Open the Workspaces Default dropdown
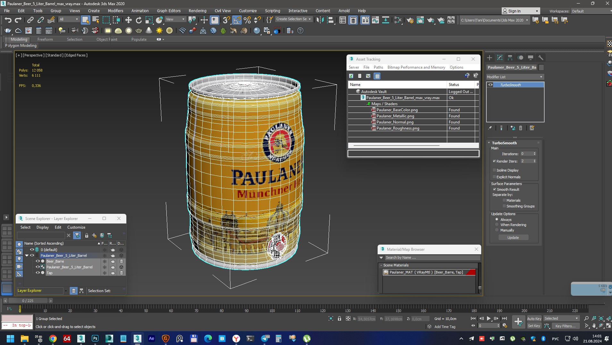This screenshot has width=612, height=345. (x=591, y=11)
